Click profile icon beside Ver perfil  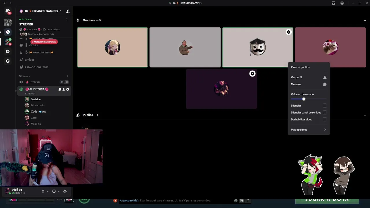[325, 77]
